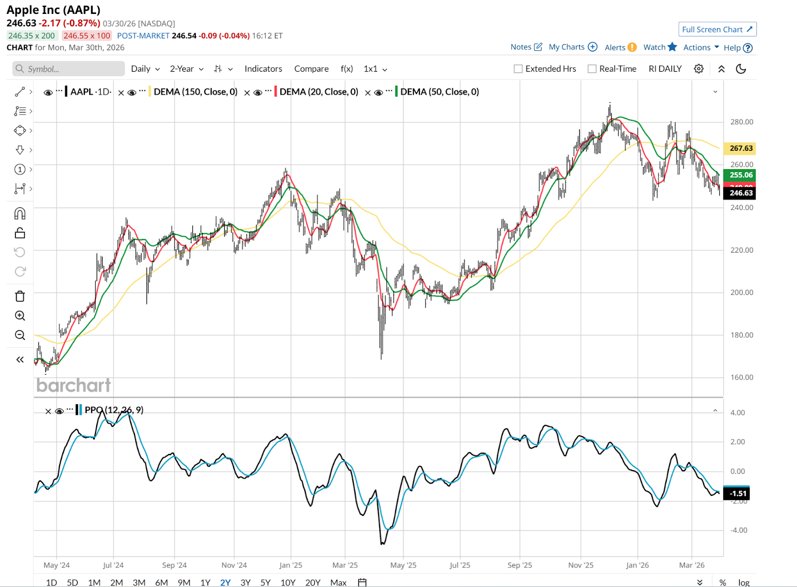The image size is (797, 587).
Task: Enable the Real-Time checkbox
Action: (x=592, y=69)
